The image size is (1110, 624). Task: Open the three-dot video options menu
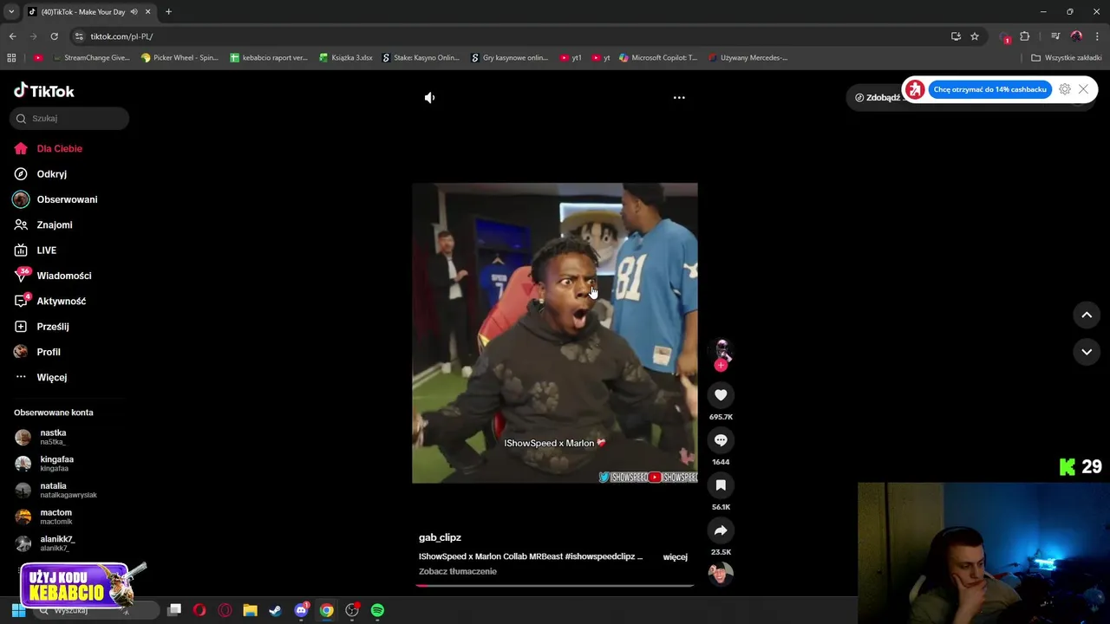tap(679, 98)
